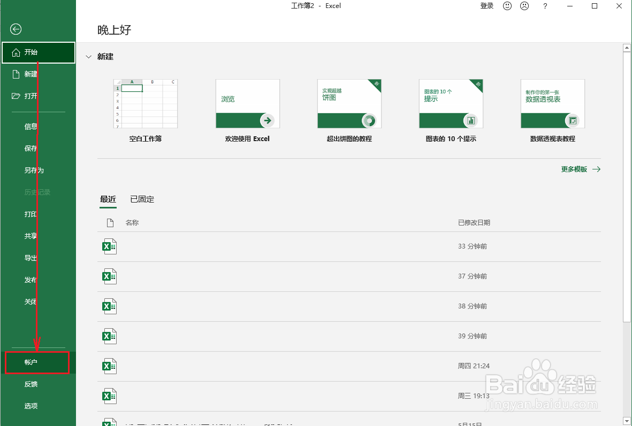632x426 pixels.
Task: Collapse the 新建 section chevron
Action: point(89,57)
